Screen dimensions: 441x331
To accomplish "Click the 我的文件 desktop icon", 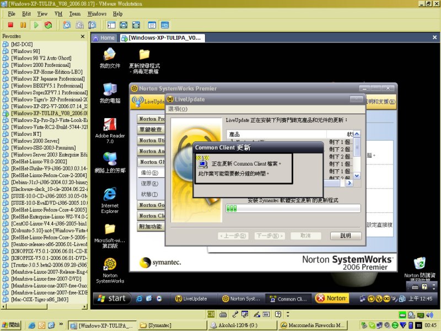I will click(x=110, y=58).
